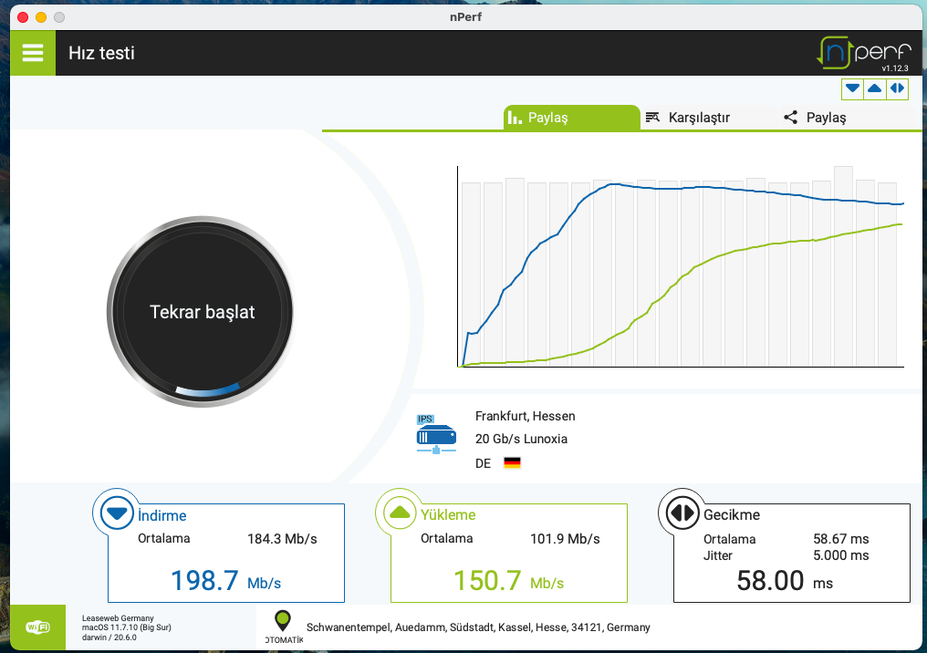Image resolution: width=927 pixels, height=653 pixels.
Task: Click the WiFi connection icon
Action: coord(37,627)
